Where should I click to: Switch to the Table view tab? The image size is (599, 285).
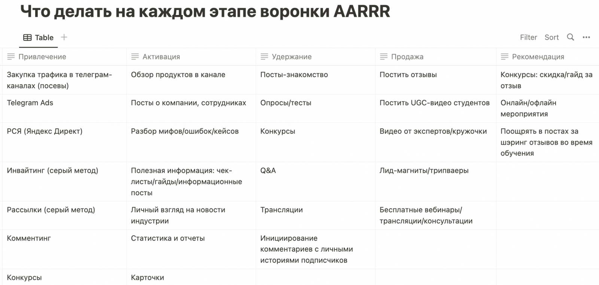click(39, 37)
